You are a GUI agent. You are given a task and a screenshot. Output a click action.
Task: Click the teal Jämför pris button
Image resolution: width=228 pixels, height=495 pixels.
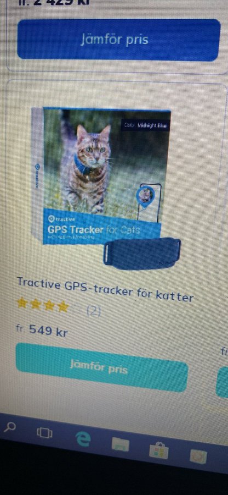pyautogui.click(x=101, y=367)
